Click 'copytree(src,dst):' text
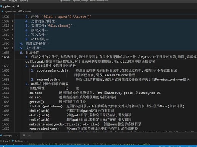Viewport: 197px width, 147px height. coord(53,70)
